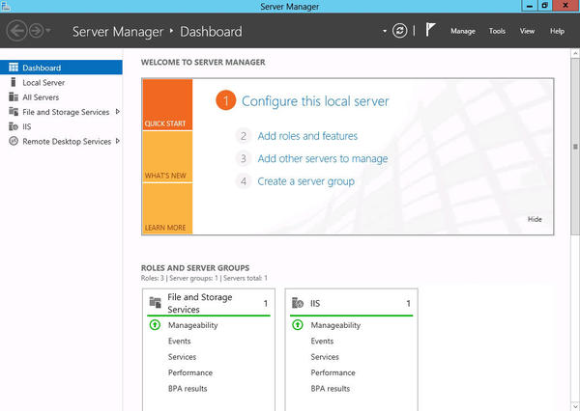Open the Tools menu
The width and height of the screenshot is (580, 411).
click(497, 31)
